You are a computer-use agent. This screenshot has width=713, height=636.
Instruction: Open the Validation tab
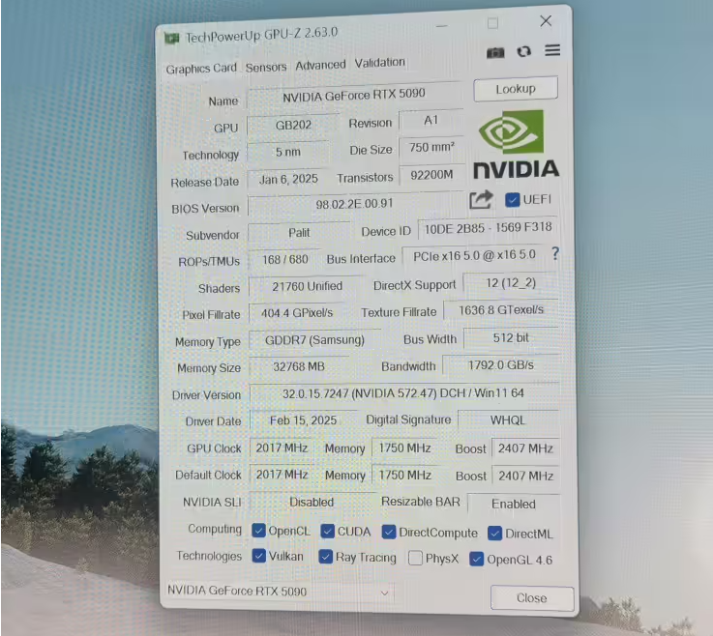coord(379,63)
